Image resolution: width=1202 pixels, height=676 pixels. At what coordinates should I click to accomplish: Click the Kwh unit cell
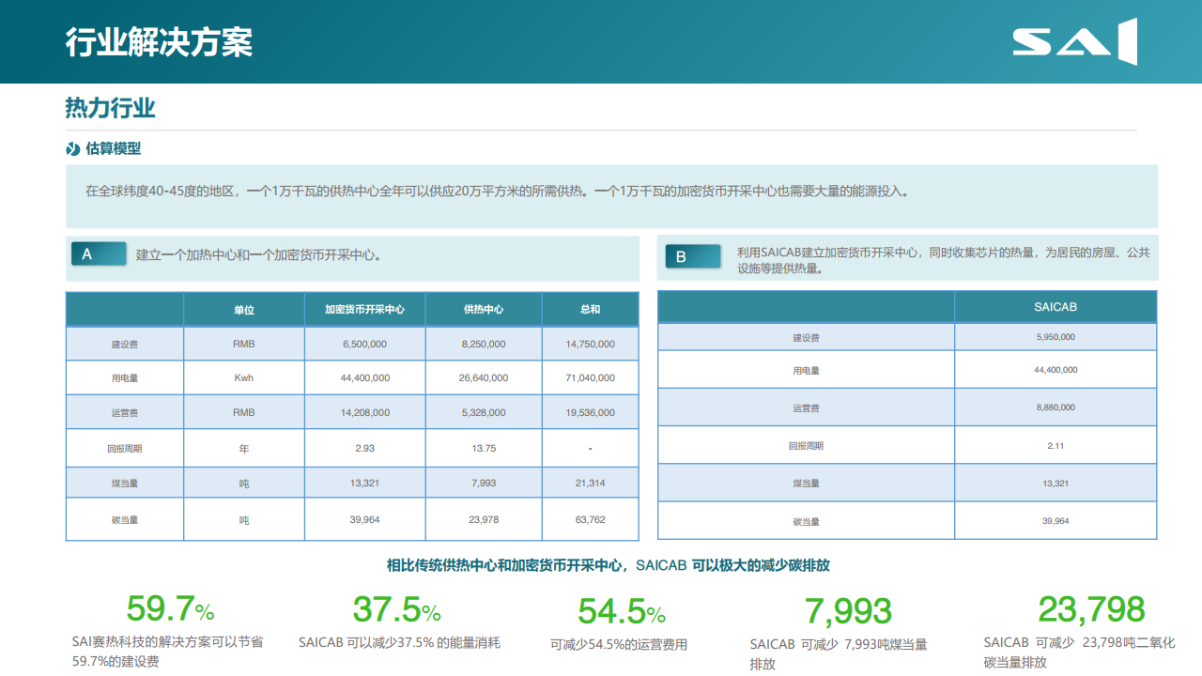tap(244, 378)
